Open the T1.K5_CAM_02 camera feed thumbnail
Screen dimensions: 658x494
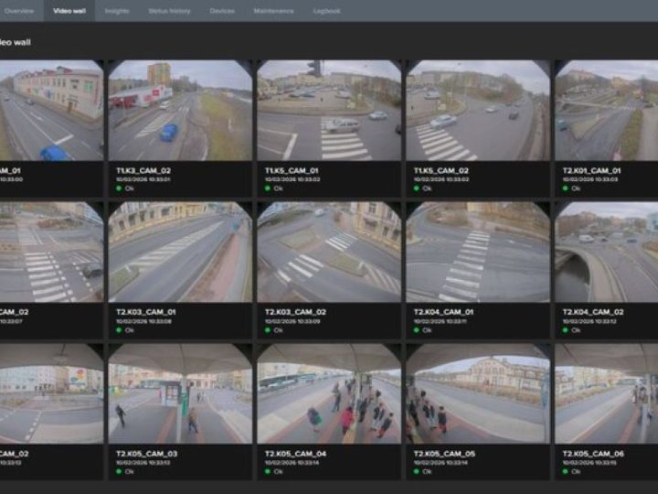(478, 110)
